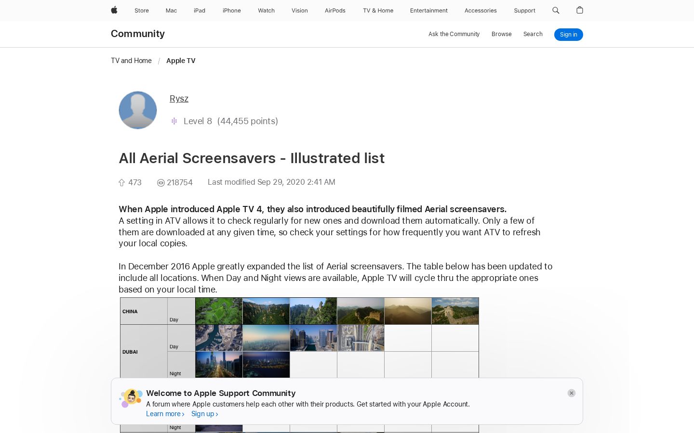This screenshot has width=694, height=433.
Task: Open the search magnifier icon
Action: pos(556,10)
